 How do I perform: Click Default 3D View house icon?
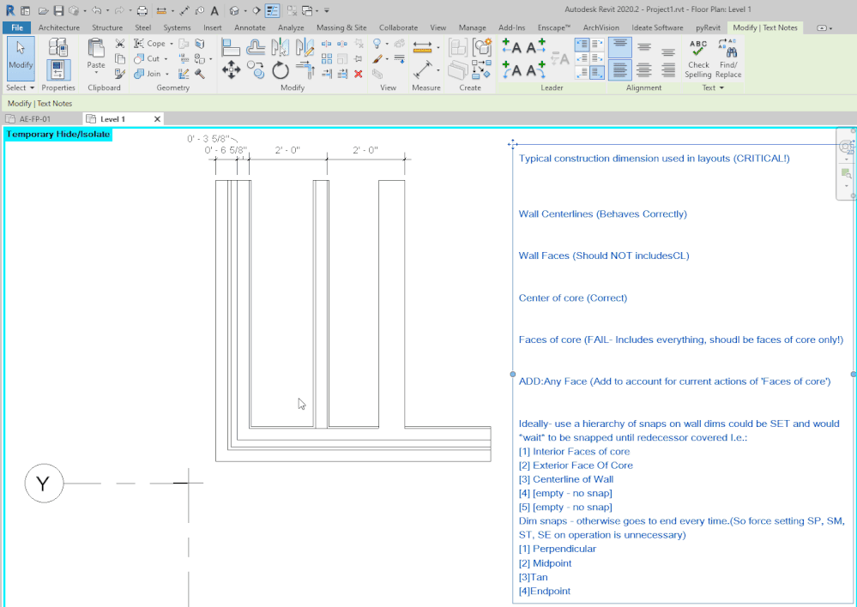coord(234,10)
